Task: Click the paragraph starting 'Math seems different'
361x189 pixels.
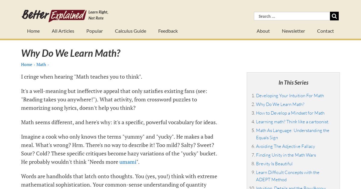Action: click(x=119, y=122)
